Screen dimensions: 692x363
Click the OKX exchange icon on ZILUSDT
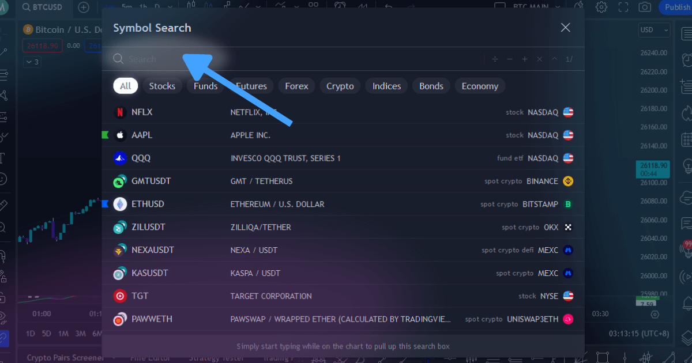tap(568, 227)
